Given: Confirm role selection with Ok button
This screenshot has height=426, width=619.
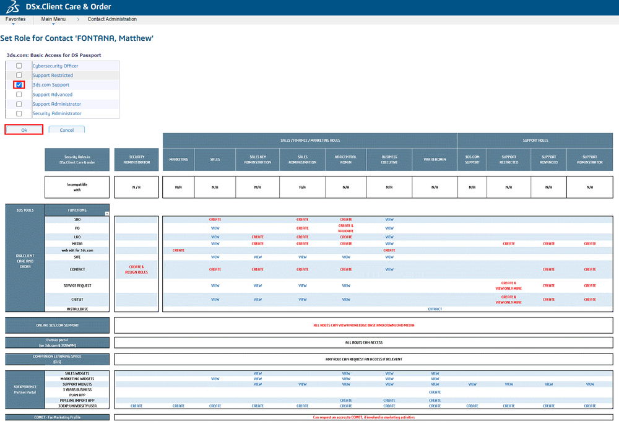Looking at the screenshot, I should [24, 130].
